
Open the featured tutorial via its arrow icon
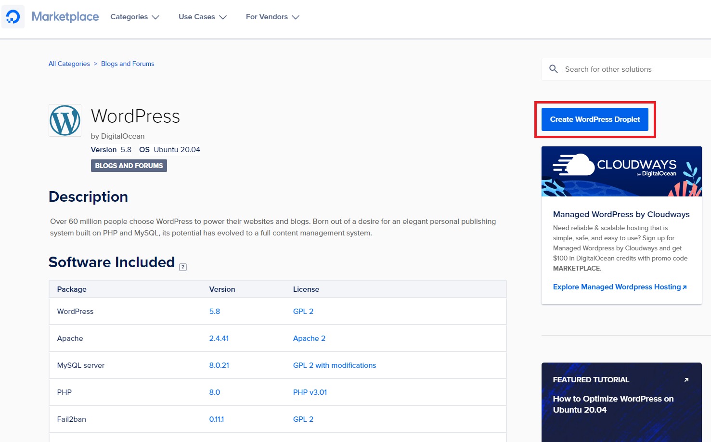(686, 379)
